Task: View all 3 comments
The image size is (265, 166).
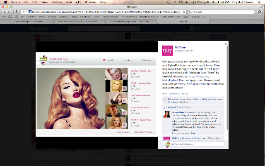Action: pyautogui.click(x=179, y=107)
